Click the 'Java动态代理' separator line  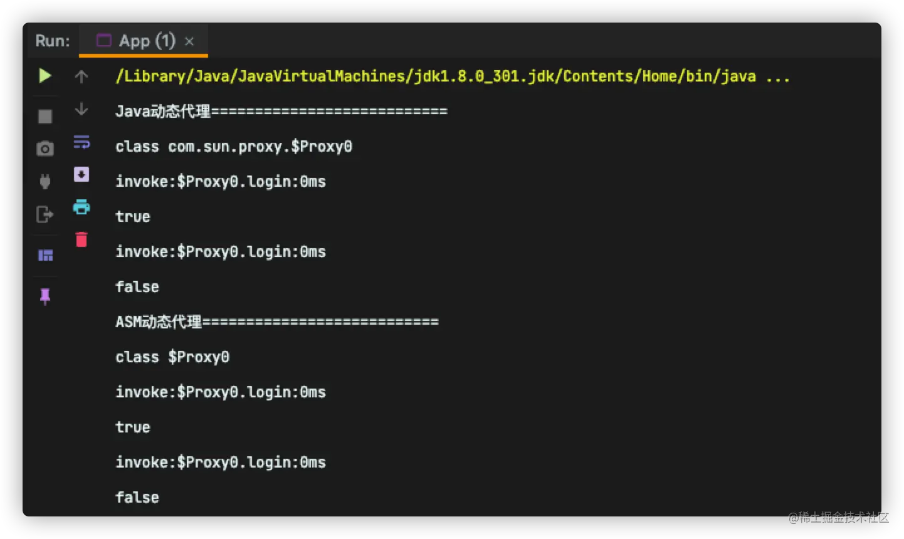pyautogui.click(x=281, y=112)
